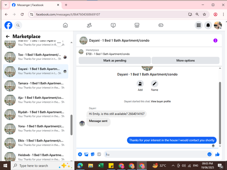Reload the page with the refresh icon
This screenshot has height=170, width=227.
coord(22,15)
